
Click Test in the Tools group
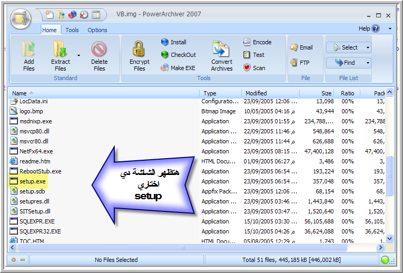point(254,54)
